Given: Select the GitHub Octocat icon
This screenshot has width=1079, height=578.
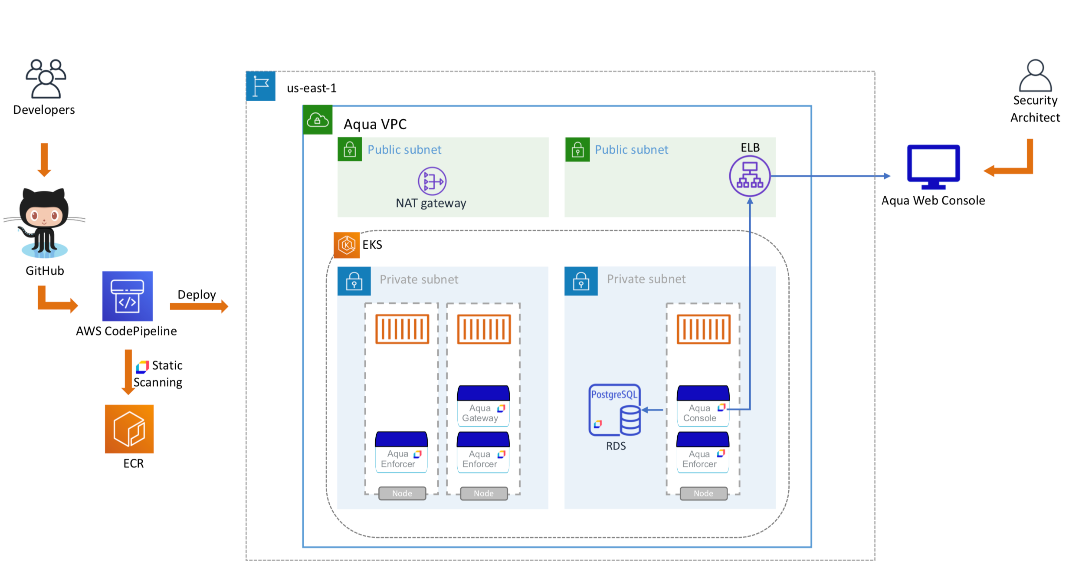Looking at the screenshot, I should pyautogui.click(x=44, y=223).
